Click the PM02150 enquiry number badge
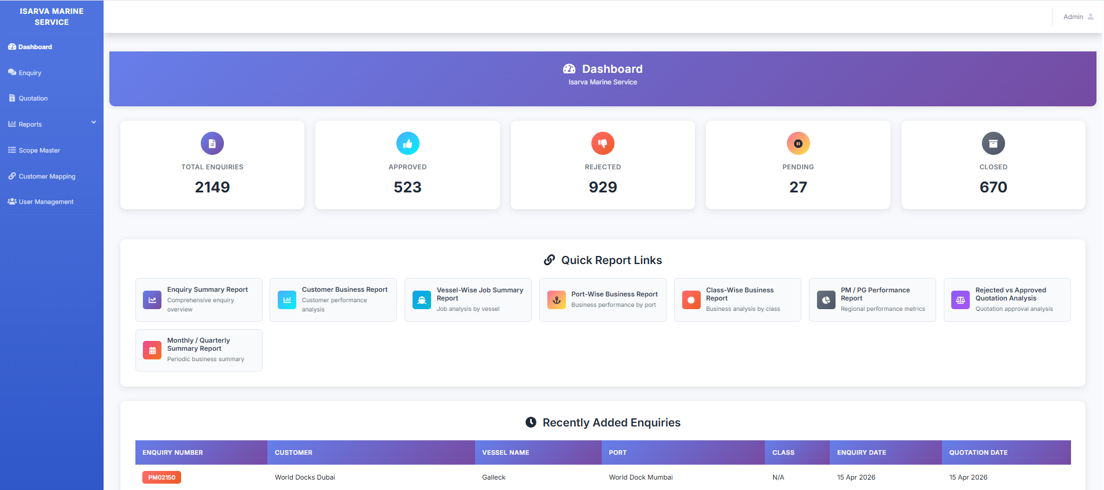The image size is (1104, 490). pos(161,477)
